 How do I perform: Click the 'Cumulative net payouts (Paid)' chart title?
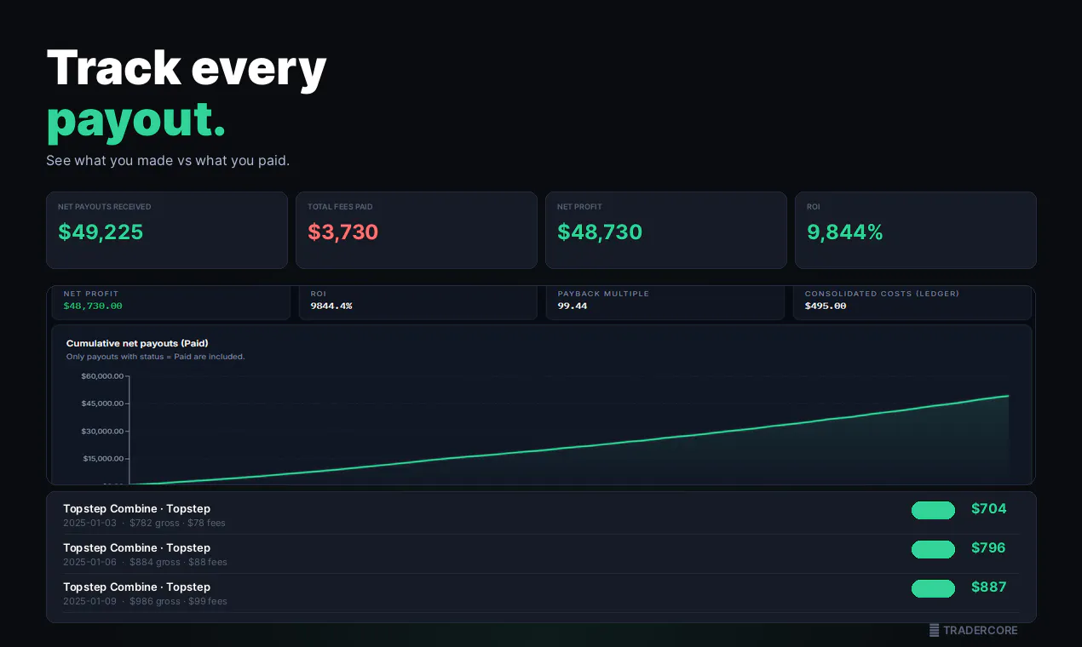pos(137,343)
